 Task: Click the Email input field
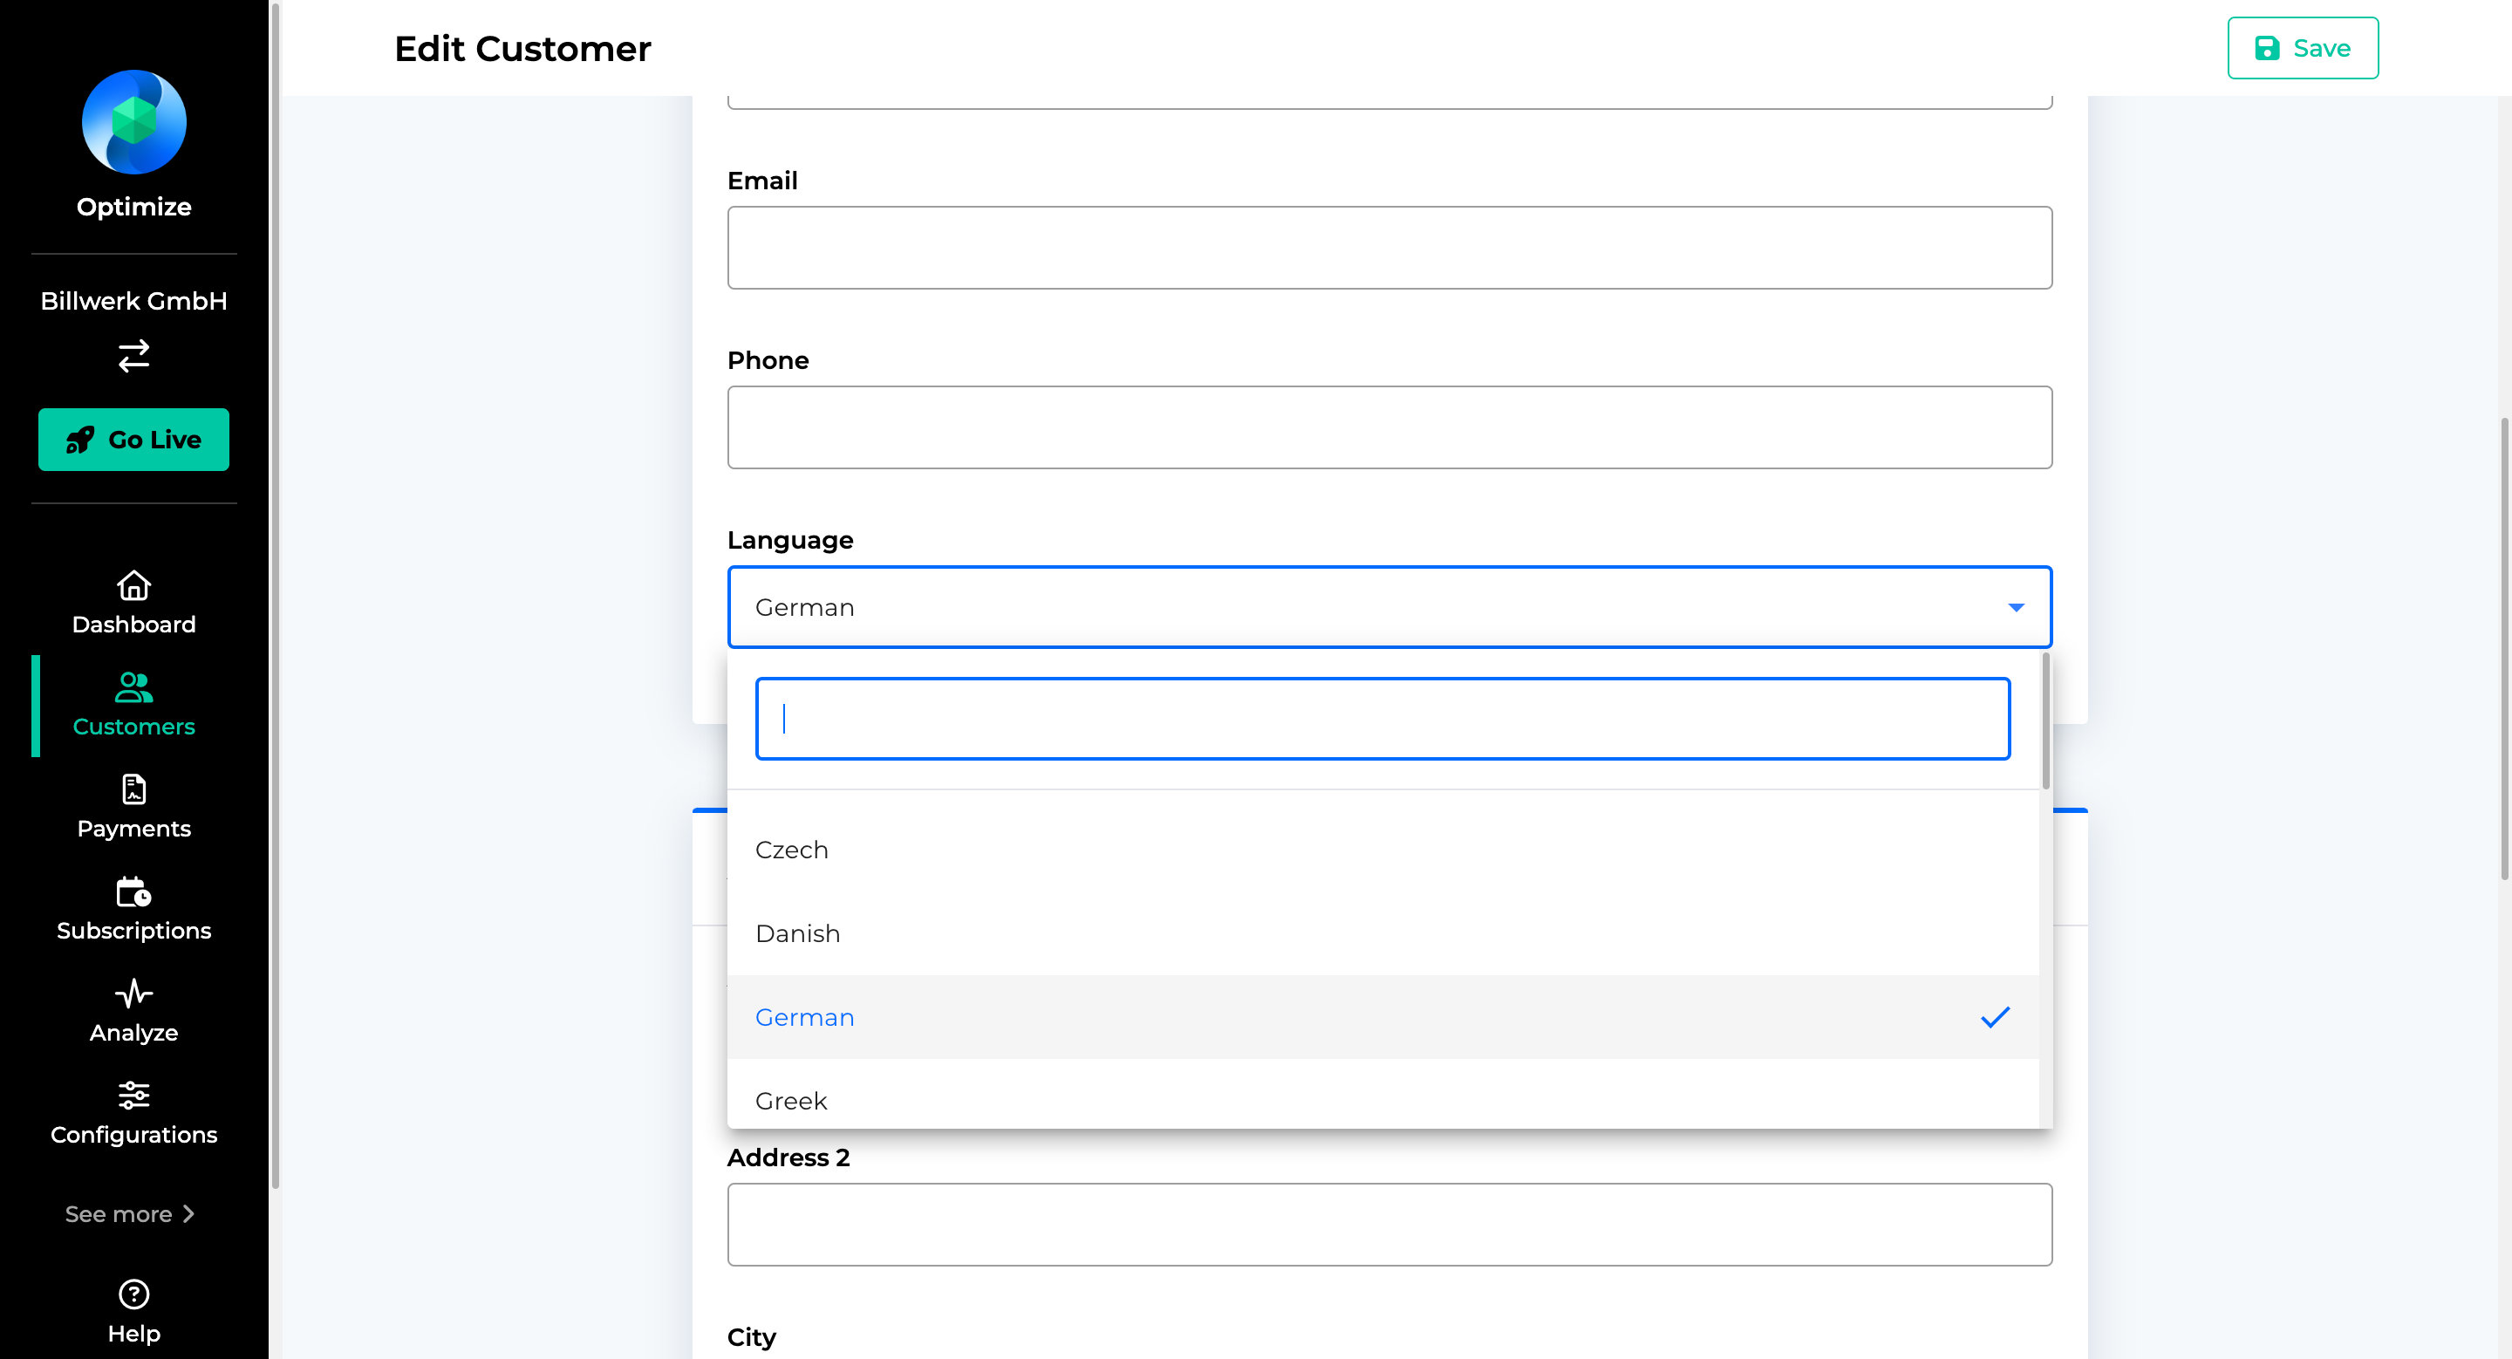1389,248
